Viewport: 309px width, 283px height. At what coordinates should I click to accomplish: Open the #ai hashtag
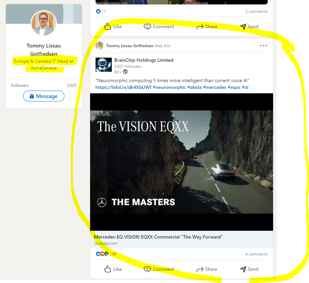coord(245,87)
